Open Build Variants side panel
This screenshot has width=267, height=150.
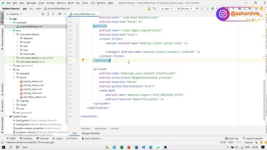tap(2, 125)
